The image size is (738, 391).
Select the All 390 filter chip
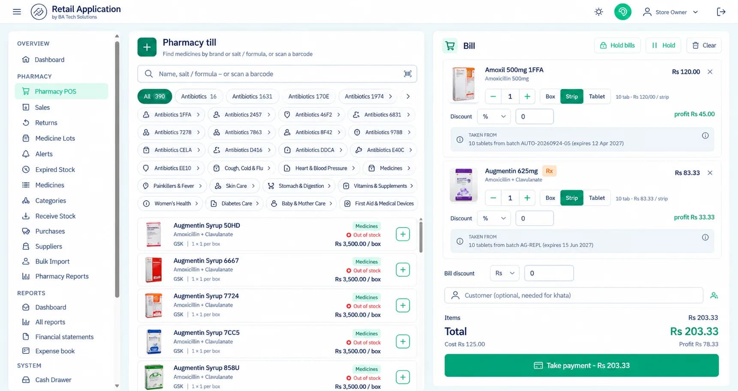click(154, 96)
